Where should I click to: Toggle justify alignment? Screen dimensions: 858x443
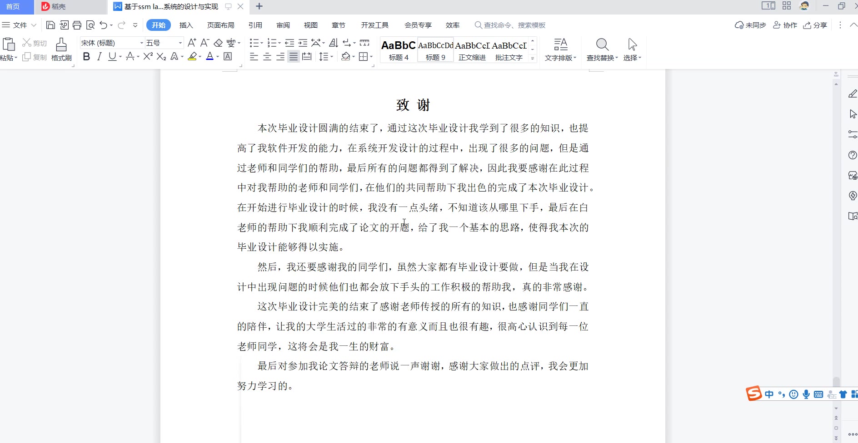coord(294,57)
